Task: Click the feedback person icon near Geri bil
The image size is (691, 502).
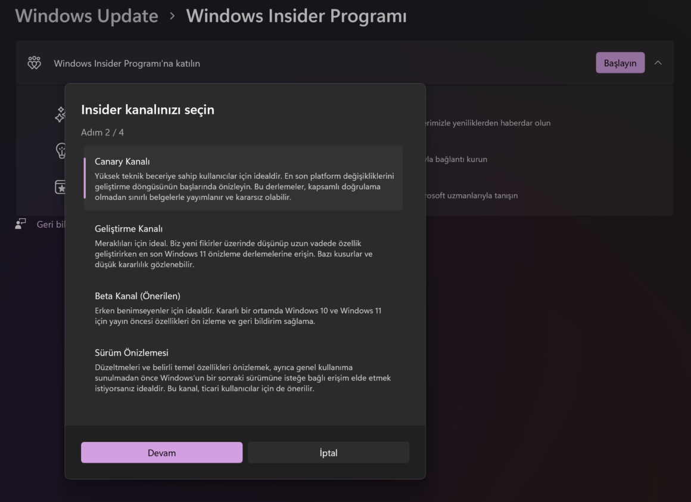Action: tap(20, 224)
